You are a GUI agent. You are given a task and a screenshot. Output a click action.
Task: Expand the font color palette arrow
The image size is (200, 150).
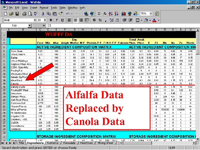159,20
